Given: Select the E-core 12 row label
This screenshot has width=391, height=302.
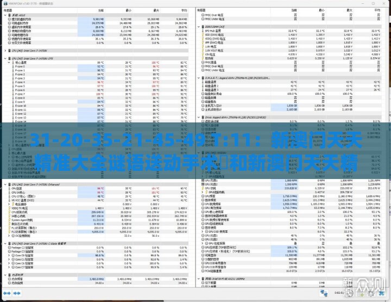Looking at the screenshot, I should [21, 114].
